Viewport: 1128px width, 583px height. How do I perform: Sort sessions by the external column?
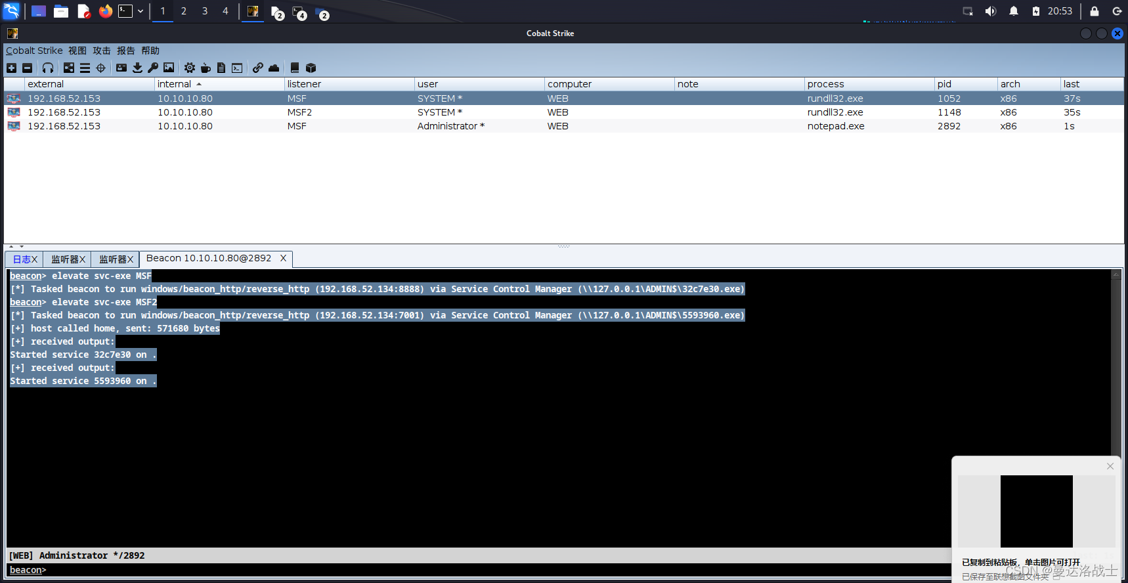(89, 84)
